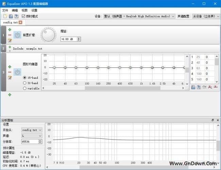Click the equalizer graph horizontal scrollbar
The width and height of the screenshot is (221, 170).
[x=122, y=88]
